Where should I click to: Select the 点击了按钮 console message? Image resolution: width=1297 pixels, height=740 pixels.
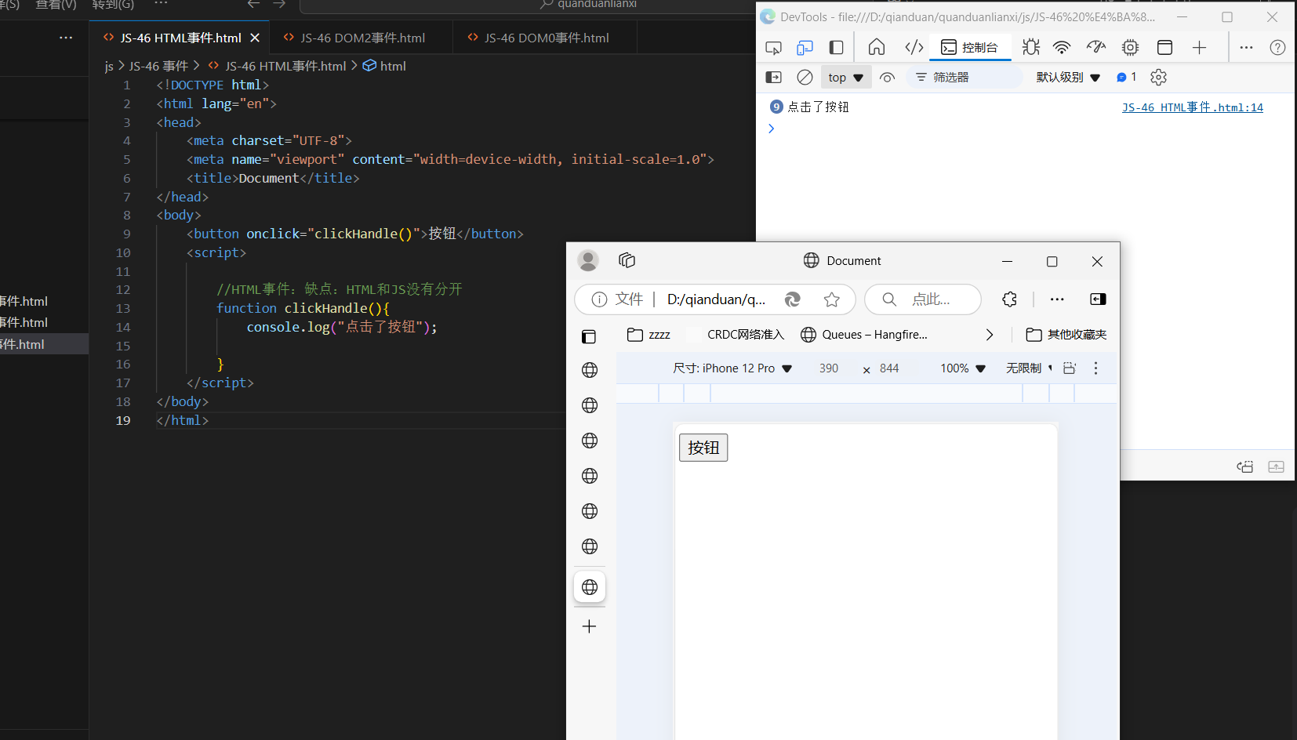(818, 107)
